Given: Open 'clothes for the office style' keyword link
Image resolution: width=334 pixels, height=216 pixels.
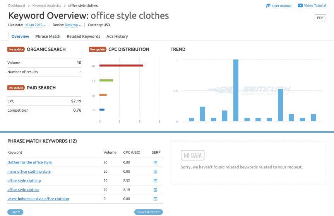Looking at the screenshot, I should click(29, 163).
